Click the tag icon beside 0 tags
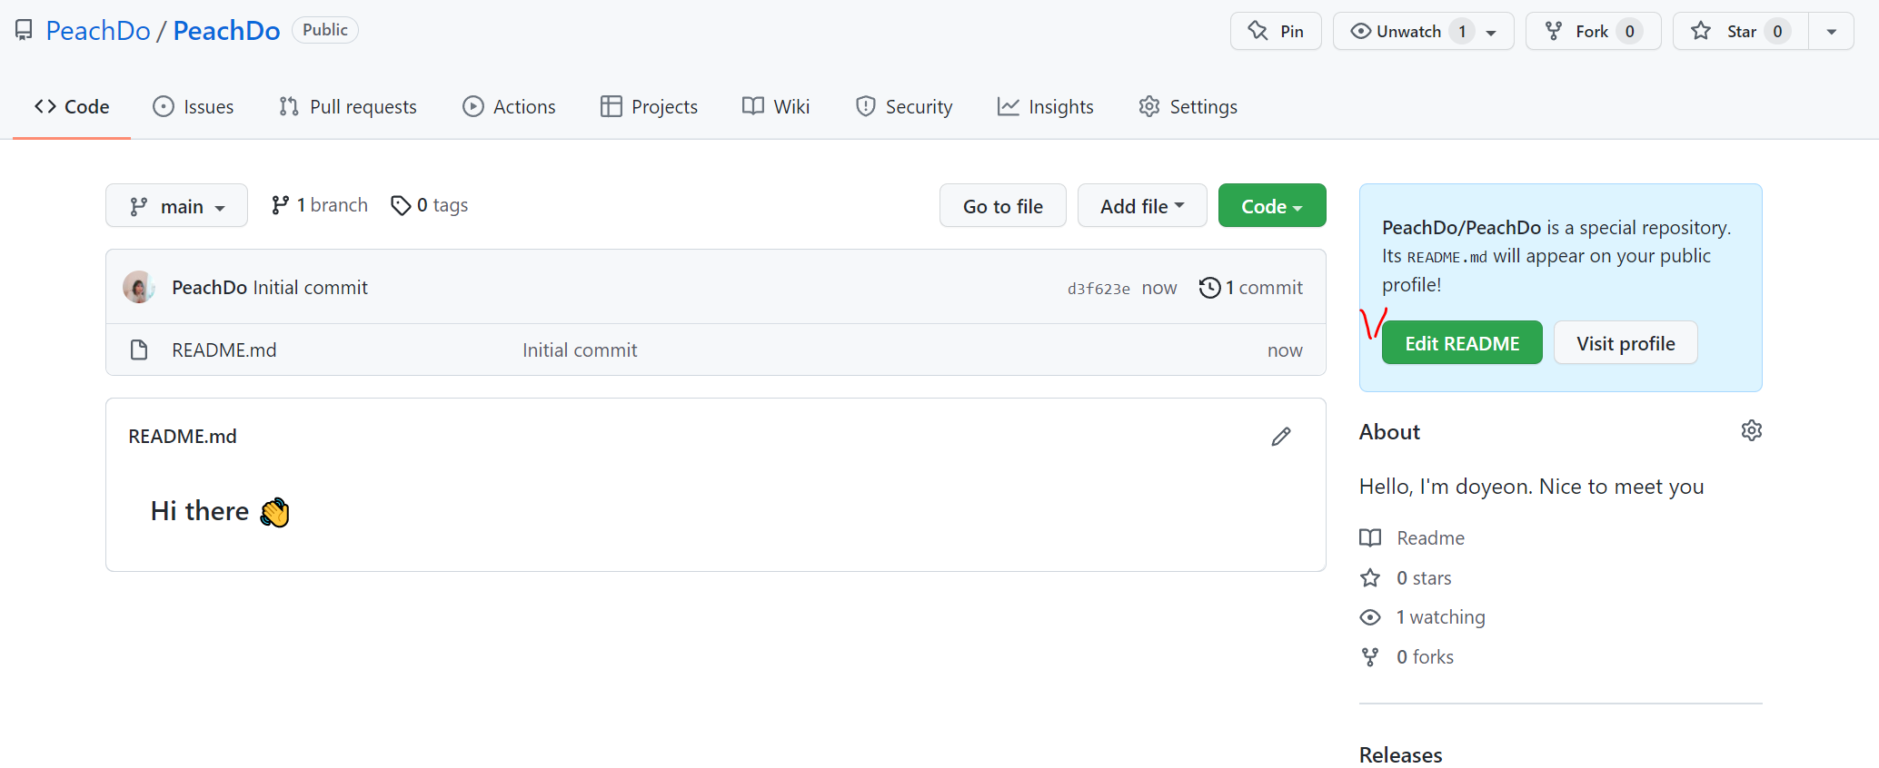 click(401, 206)
